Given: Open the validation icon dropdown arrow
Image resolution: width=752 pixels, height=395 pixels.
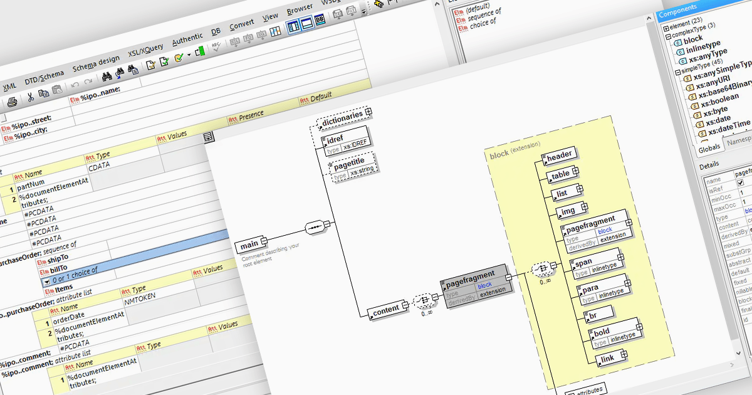Looking at the screenshot, I should pos(189,55).
